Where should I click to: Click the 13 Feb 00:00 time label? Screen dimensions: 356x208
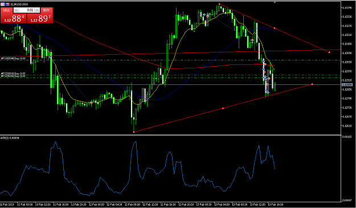pos(204,205)
